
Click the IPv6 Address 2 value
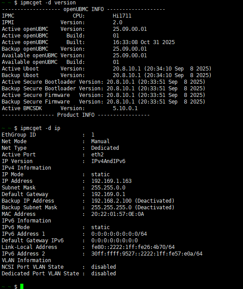[x=147, y=254]
